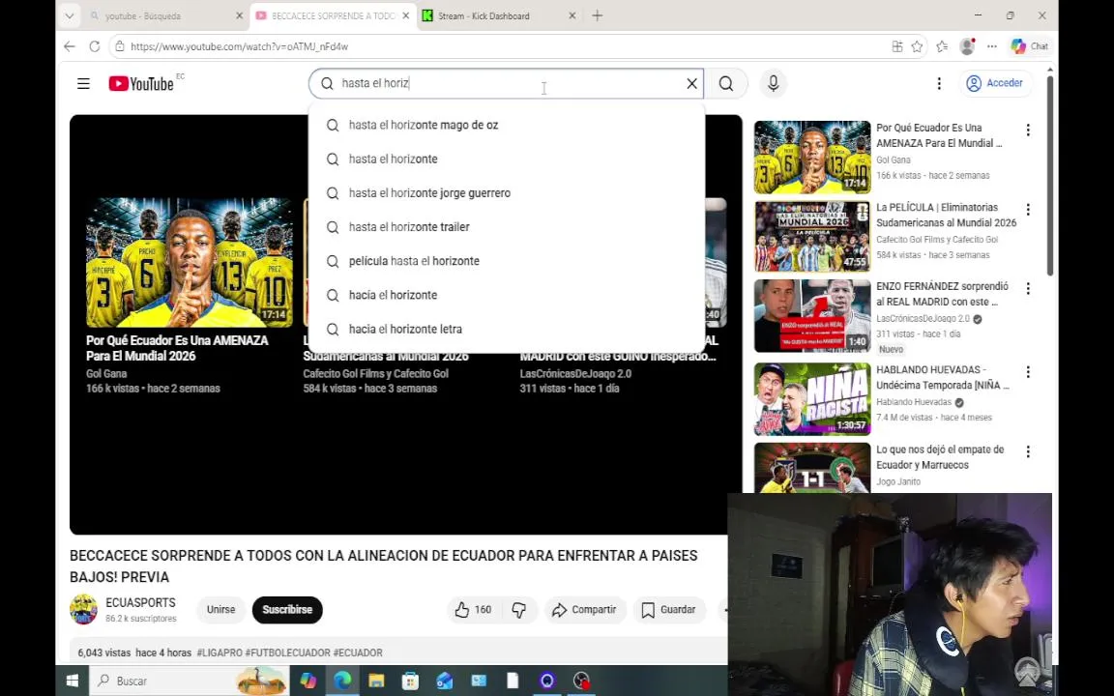Viewport: 1114px width, 696px height.
Task: Close the youtube - Búsqueda tab
Action: click(x=239, y=15)
